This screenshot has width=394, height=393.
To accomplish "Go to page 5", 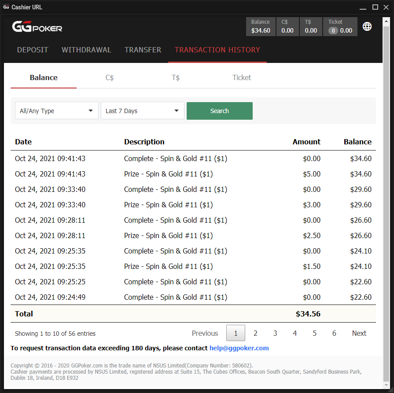I will tap(315, 333).
